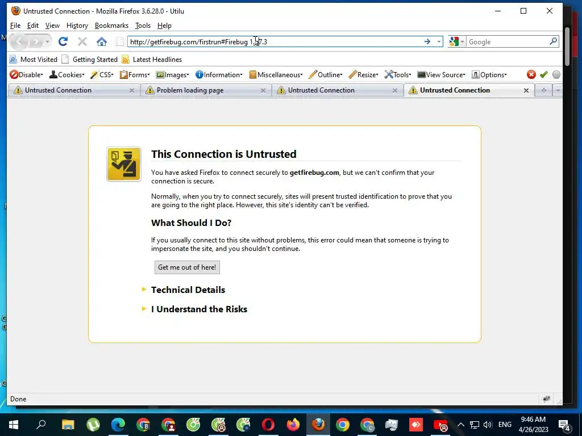Go to the Home page icon

pyautogui.click(x=102, y=41)
